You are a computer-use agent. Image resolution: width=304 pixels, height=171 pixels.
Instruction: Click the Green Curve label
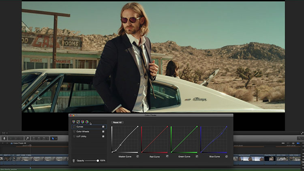coord(184,156)
